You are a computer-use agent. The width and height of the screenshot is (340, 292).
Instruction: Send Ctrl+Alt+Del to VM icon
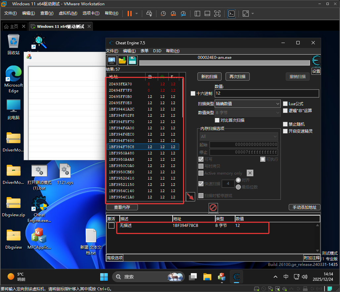coord(149,14)
